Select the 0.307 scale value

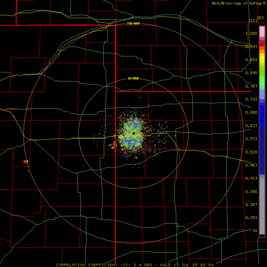coord(251,205)
